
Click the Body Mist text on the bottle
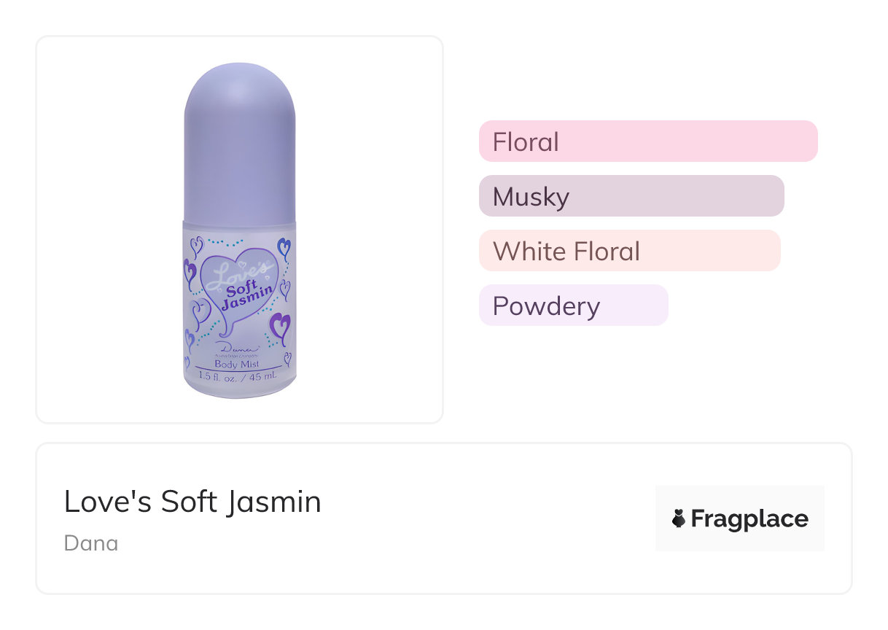pyautogui.click(x=238, y=364)
